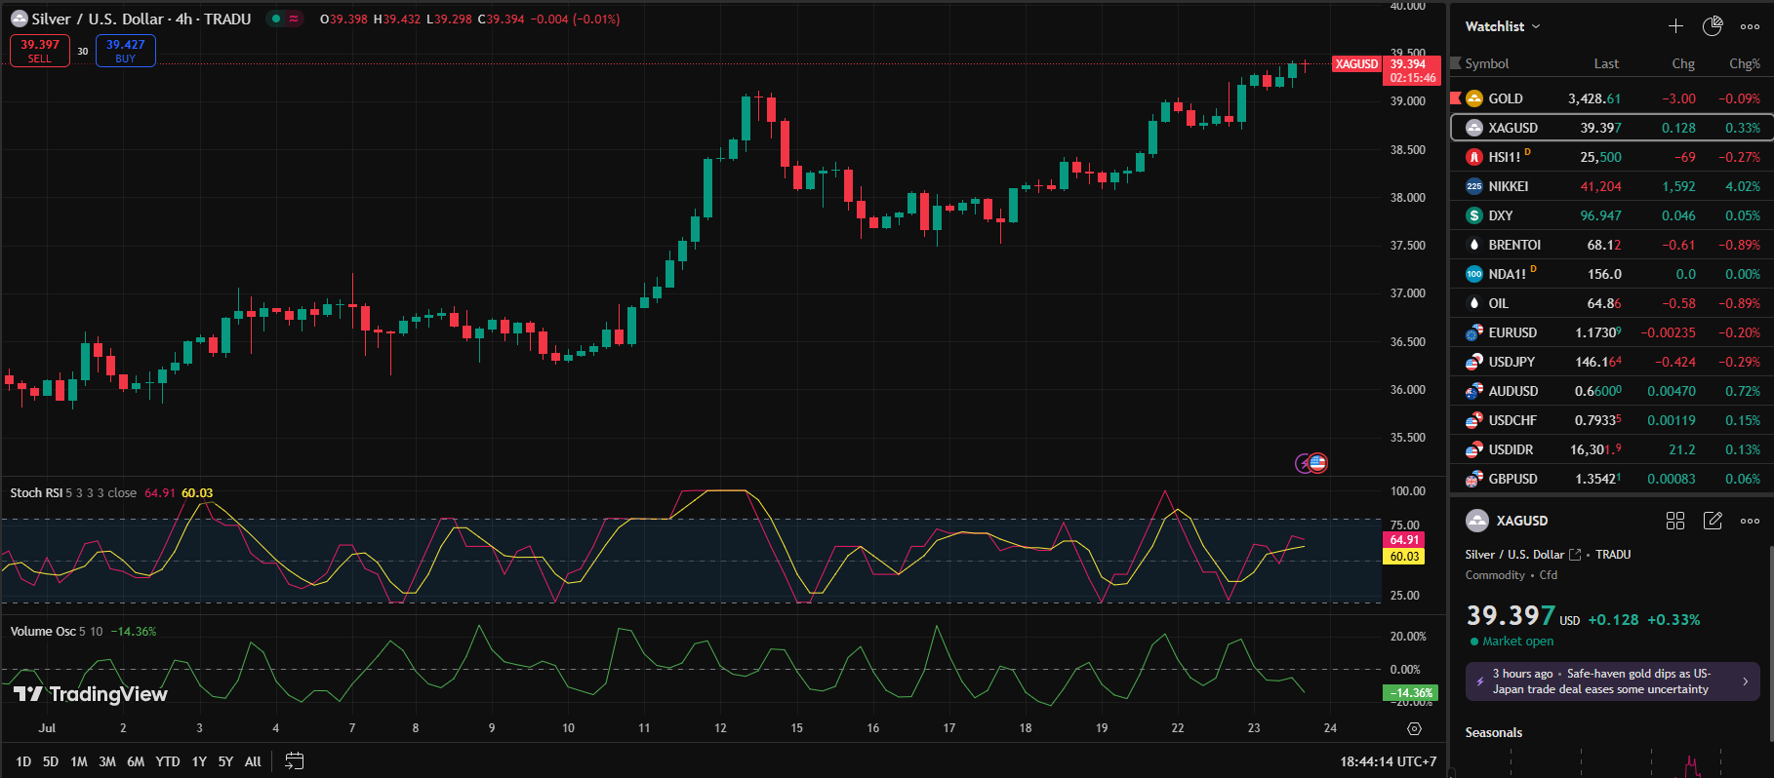The image size is (1774, 778).
Task: Switch to the YTD time range
Action: [168, 761]
